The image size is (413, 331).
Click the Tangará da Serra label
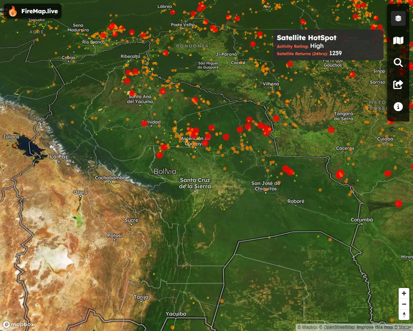coord(343,116)
